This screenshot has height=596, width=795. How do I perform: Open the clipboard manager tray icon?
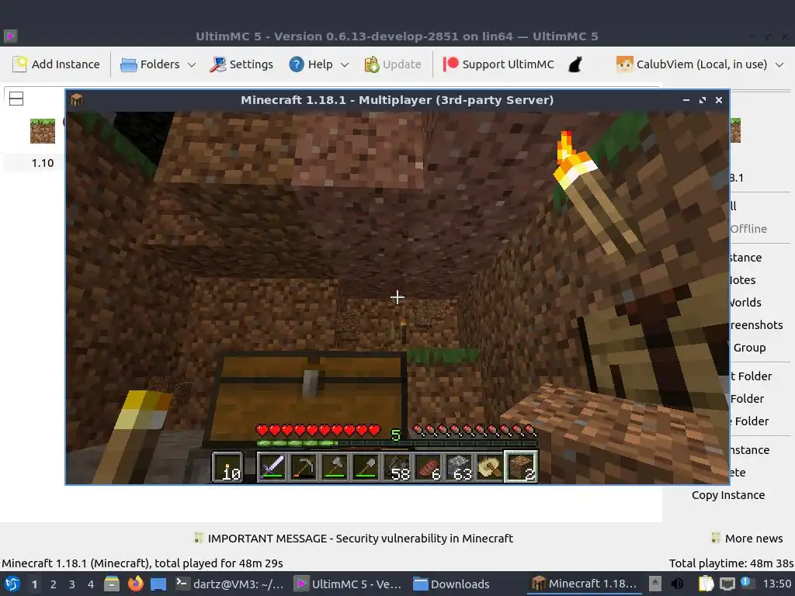click(x=706, y=584)
